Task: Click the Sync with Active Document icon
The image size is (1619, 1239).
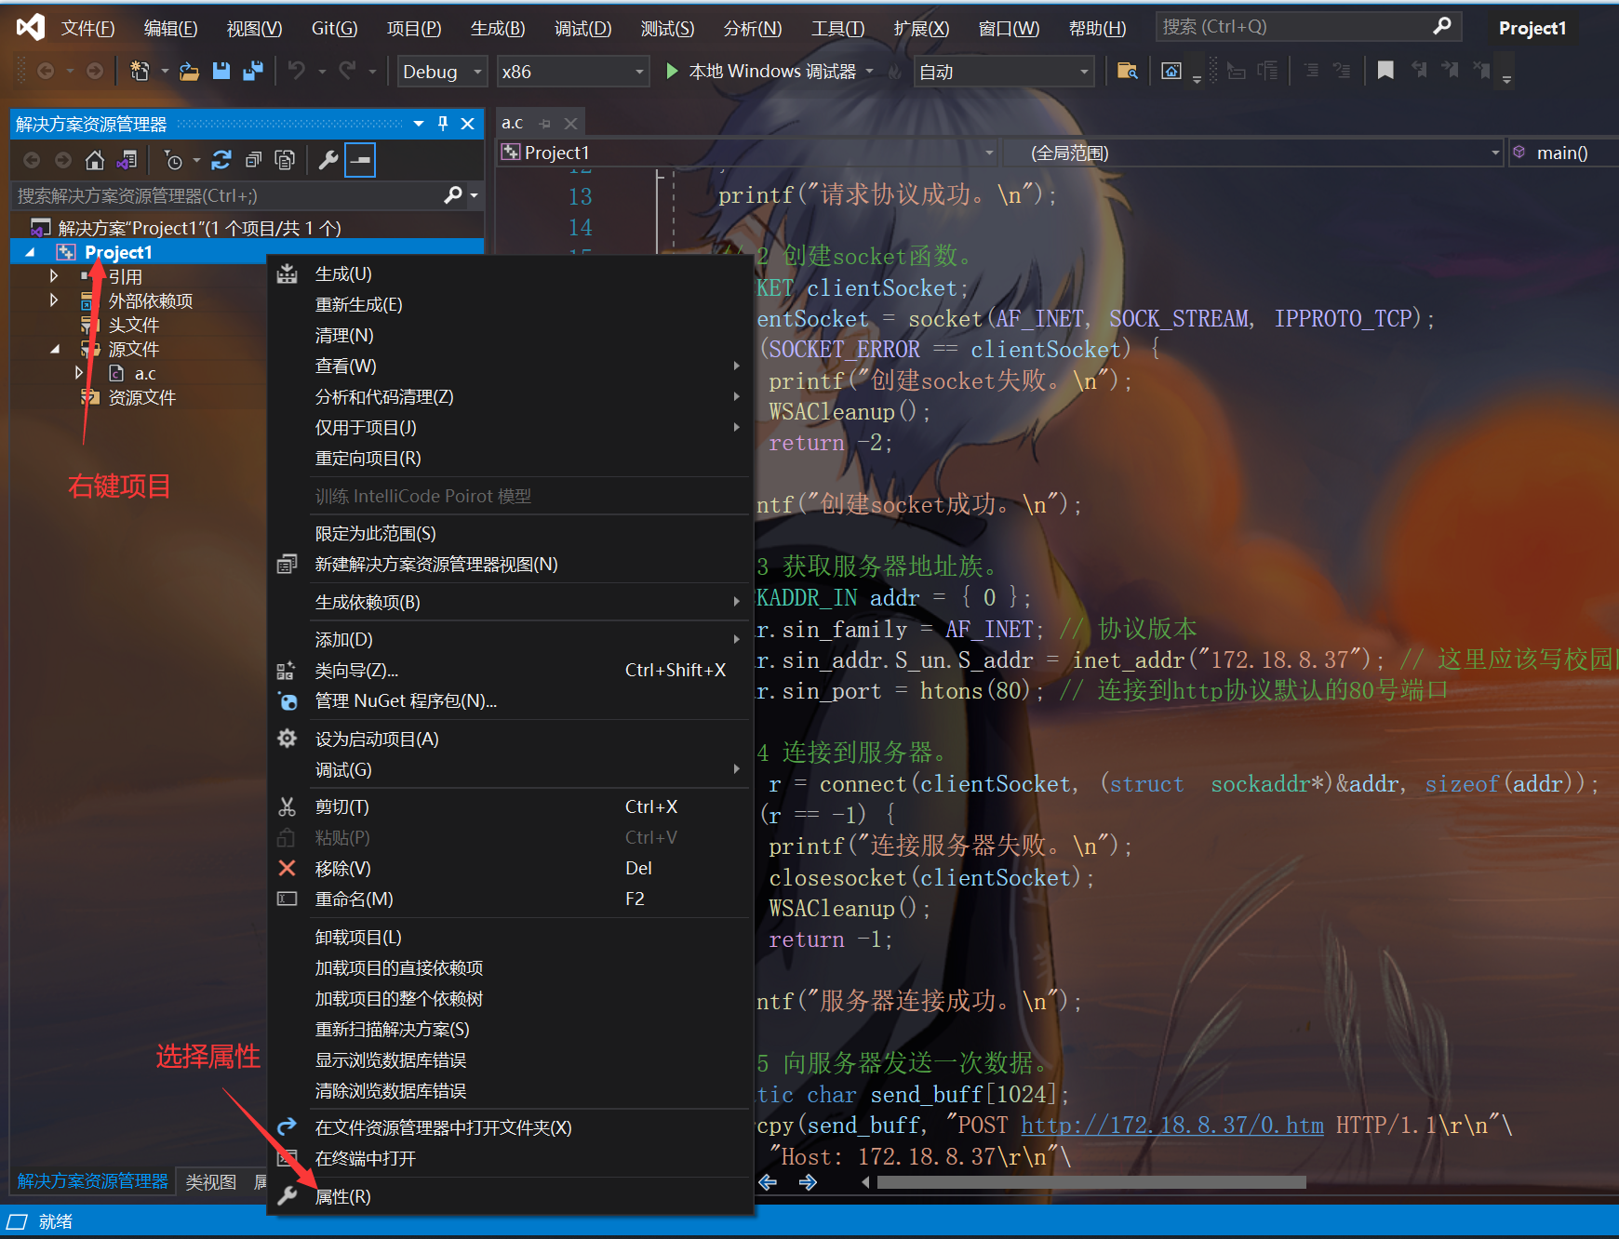Action: (x=221, y=160)
